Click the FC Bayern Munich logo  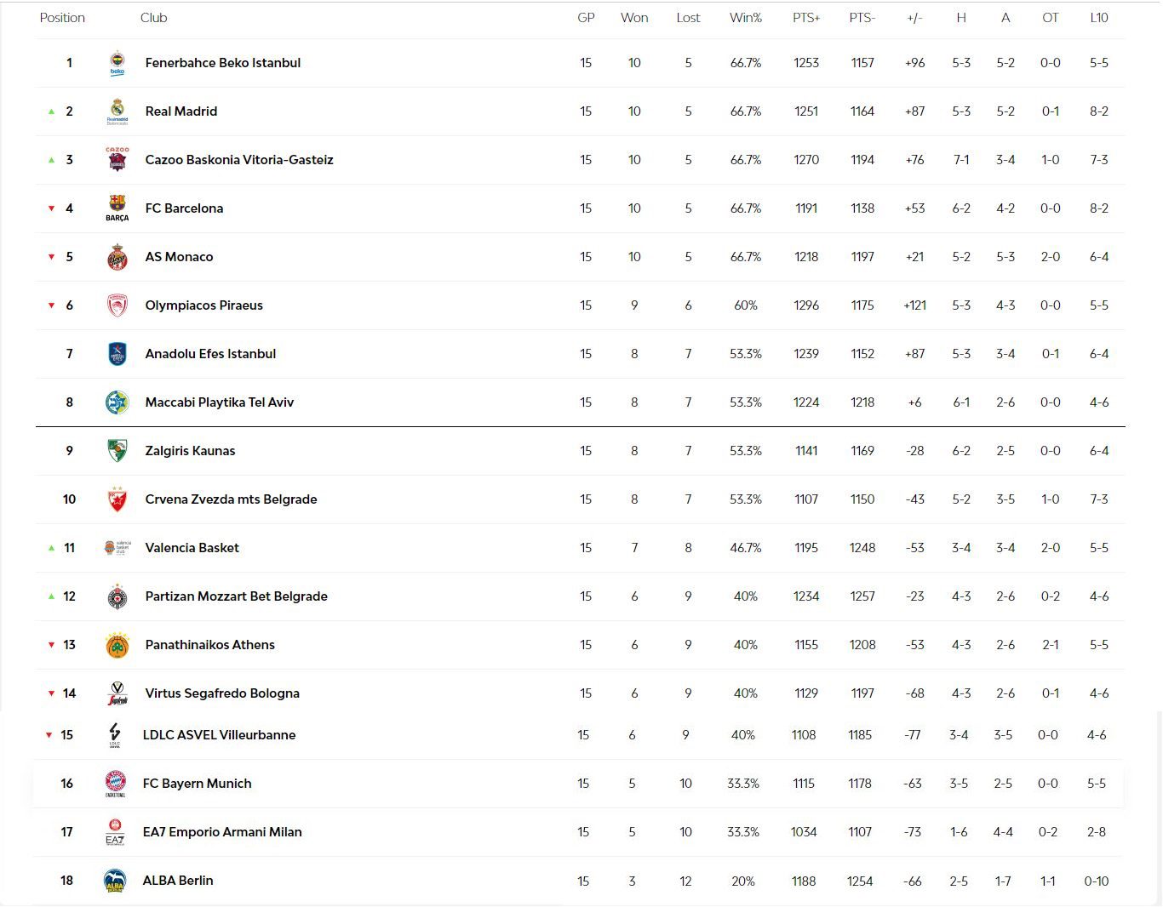tap(115, 784)
